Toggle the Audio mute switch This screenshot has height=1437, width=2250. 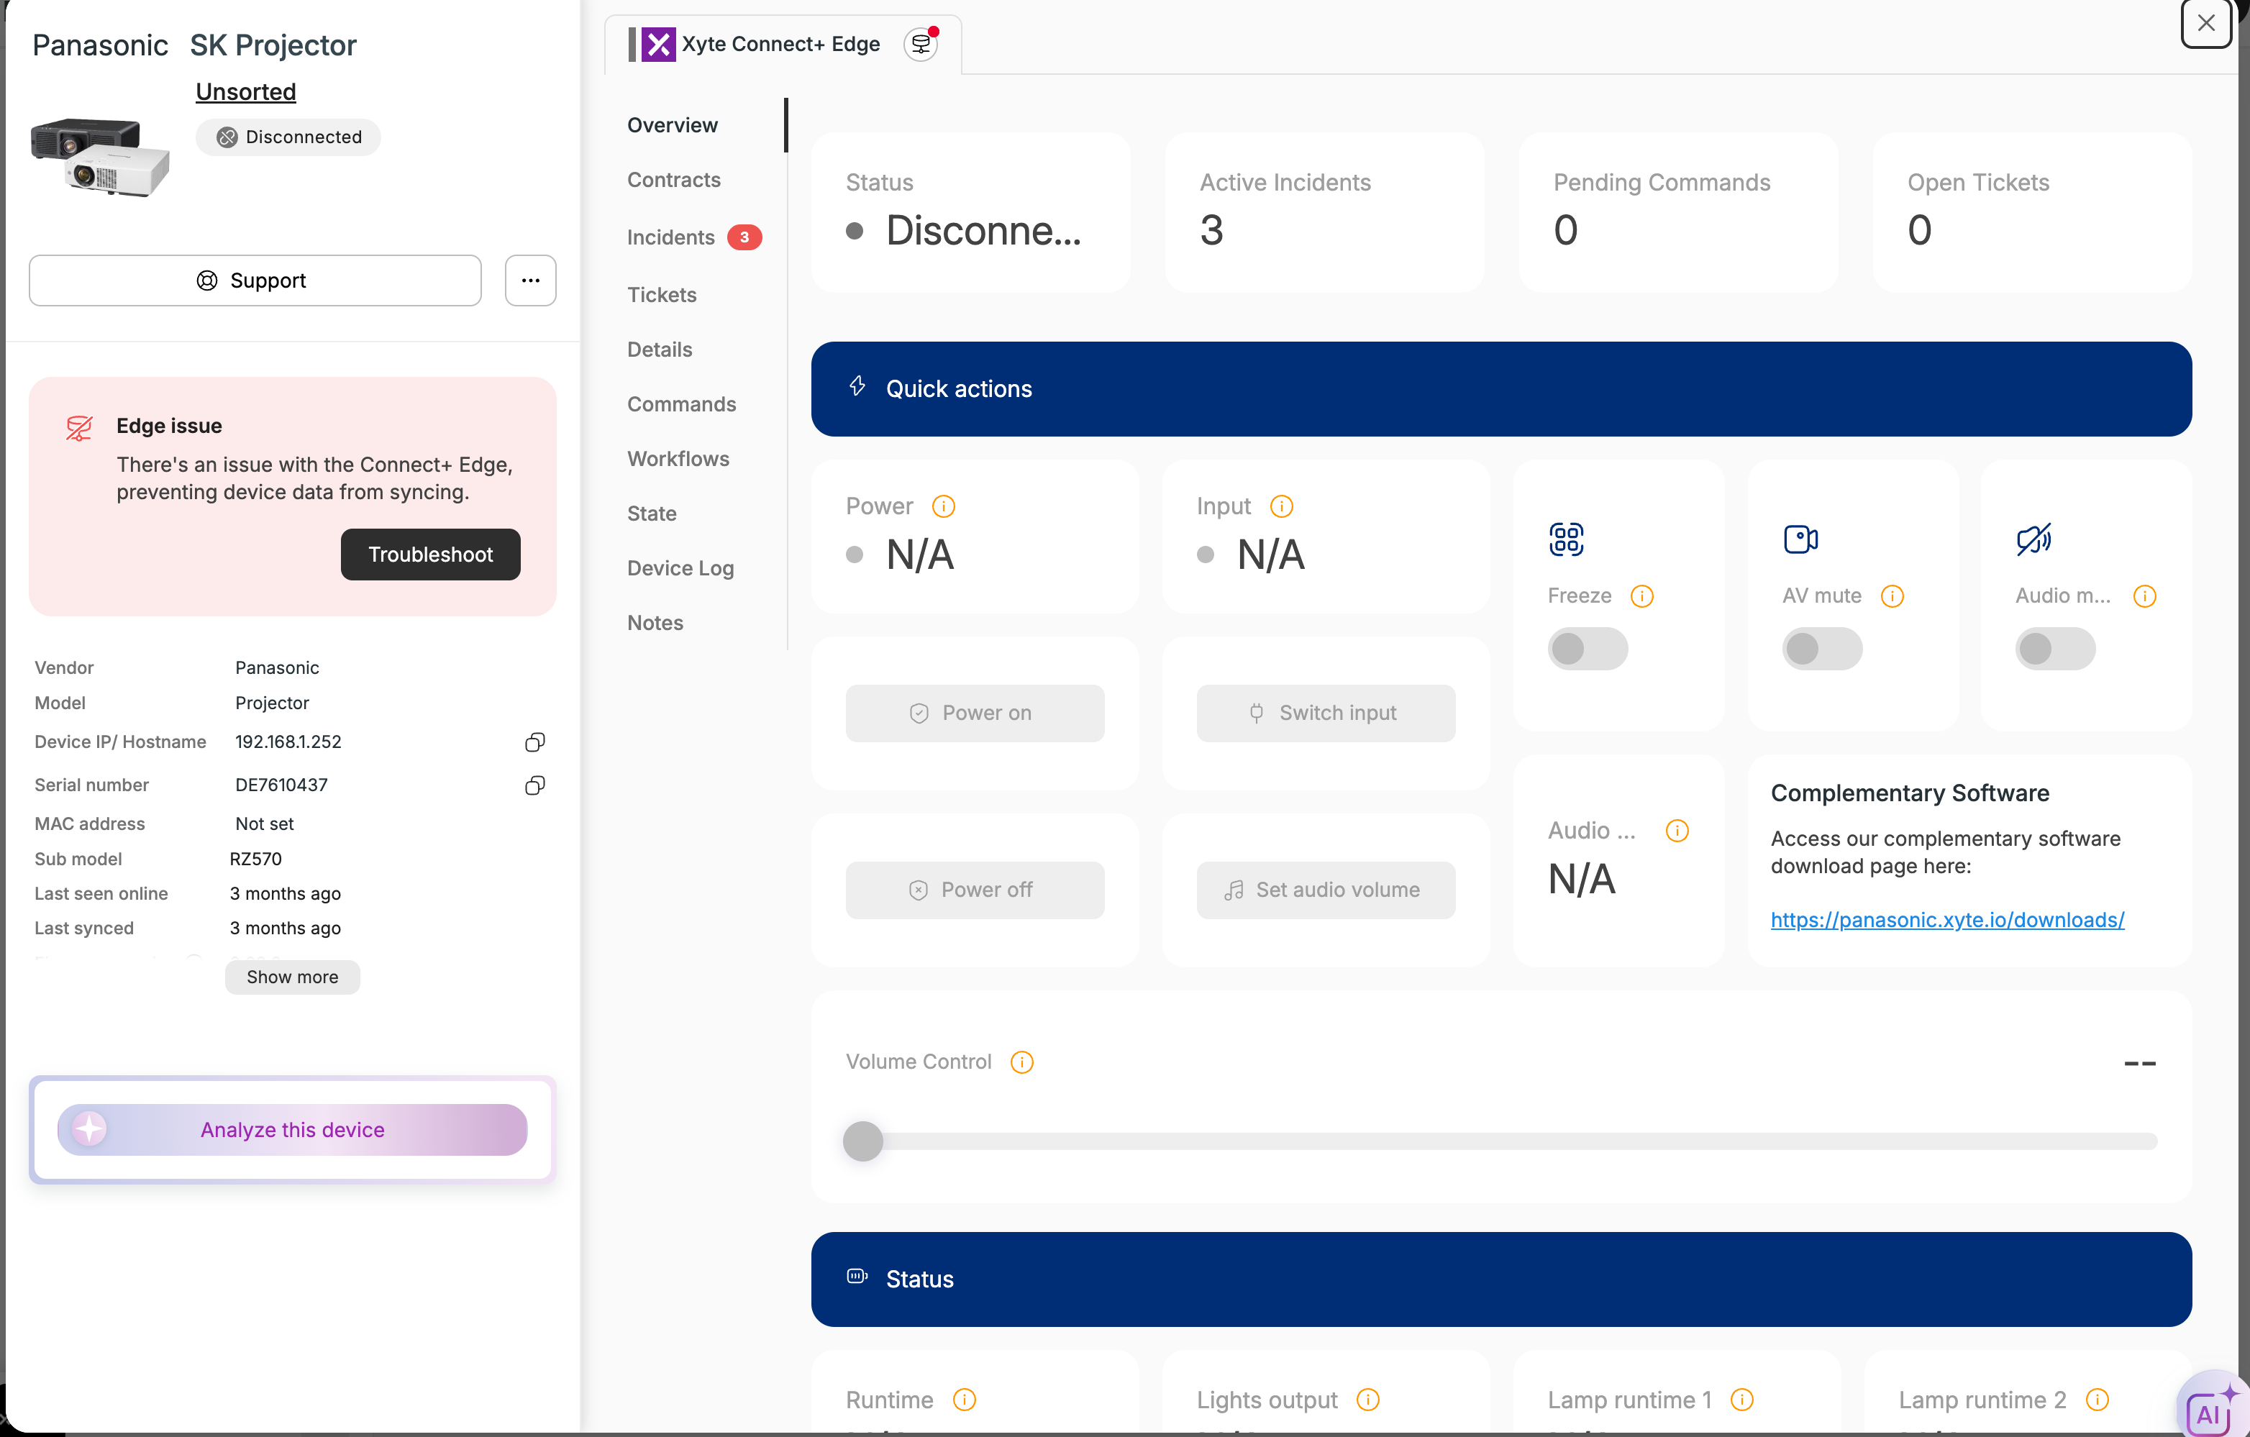[x=2056, y=649]
